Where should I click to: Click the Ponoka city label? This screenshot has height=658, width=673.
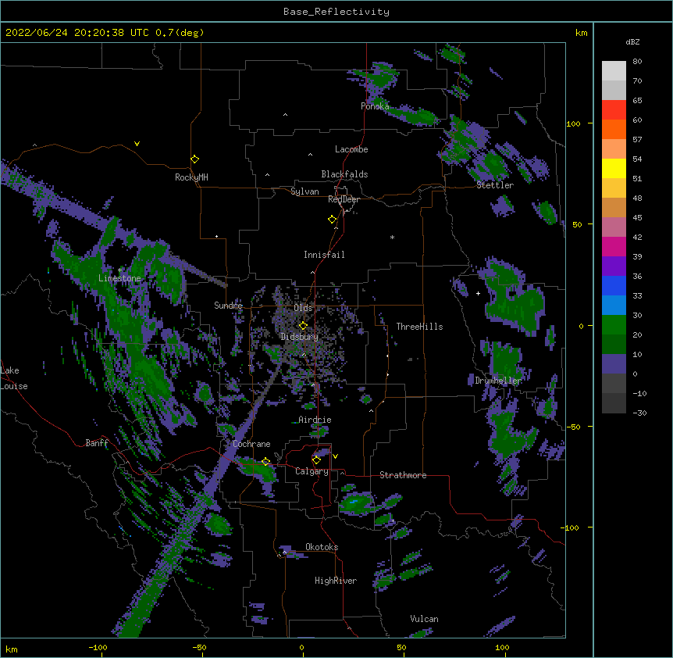pyautogui.click(x=375, y=106)
